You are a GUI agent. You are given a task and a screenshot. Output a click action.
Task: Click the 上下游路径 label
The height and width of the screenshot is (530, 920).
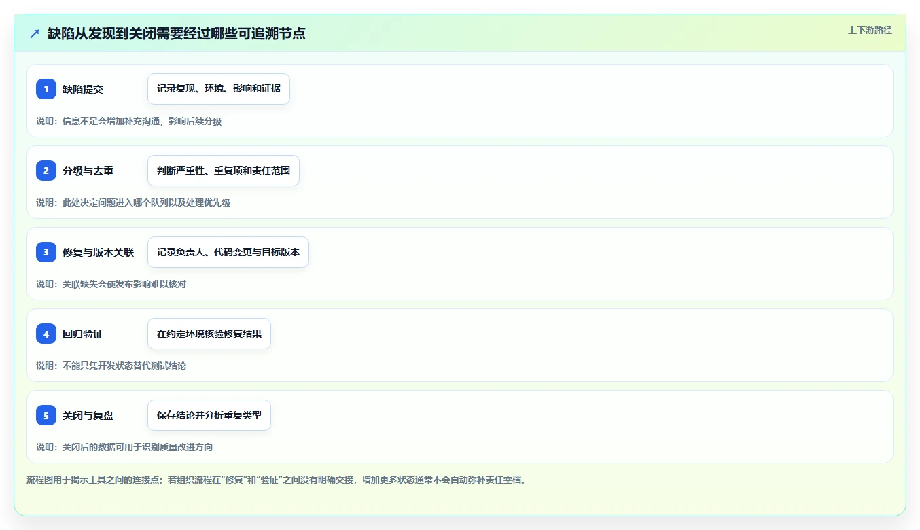[x=870, y=30]
